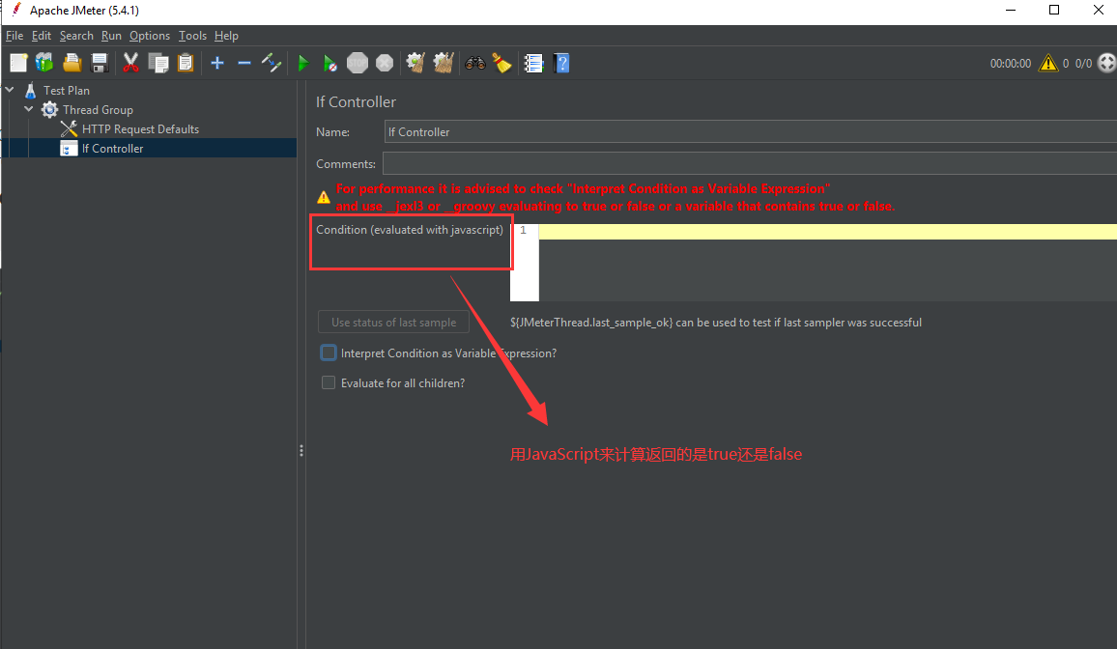Viewport: 1117px width, 649px height.
Task: Click the Clear All results icon
Action: (444, 64)
